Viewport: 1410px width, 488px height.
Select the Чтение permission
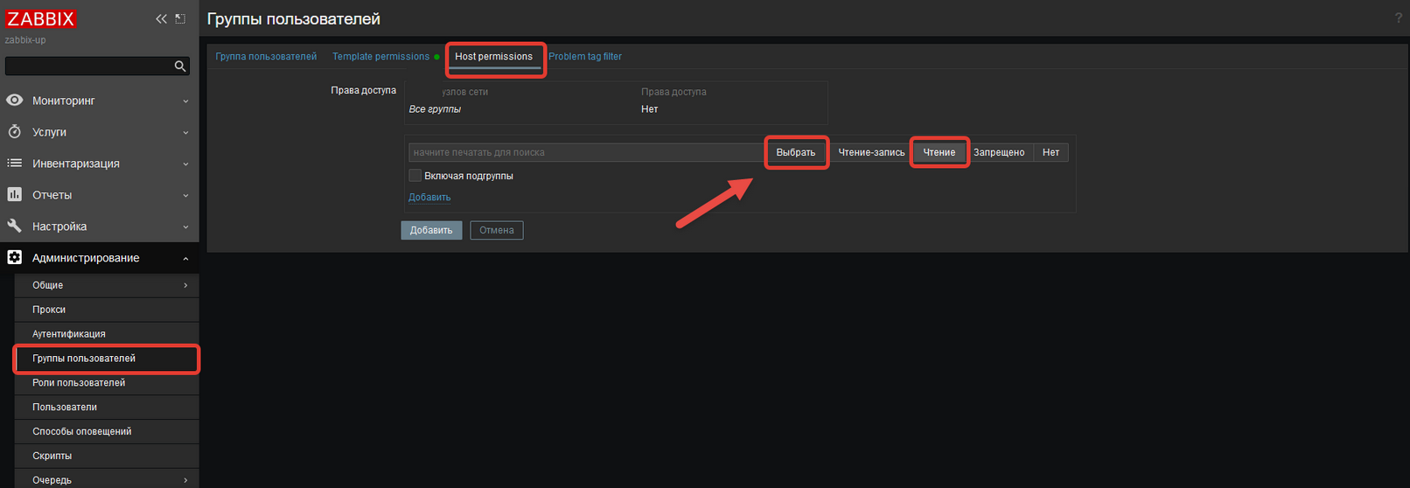(939, 152)
